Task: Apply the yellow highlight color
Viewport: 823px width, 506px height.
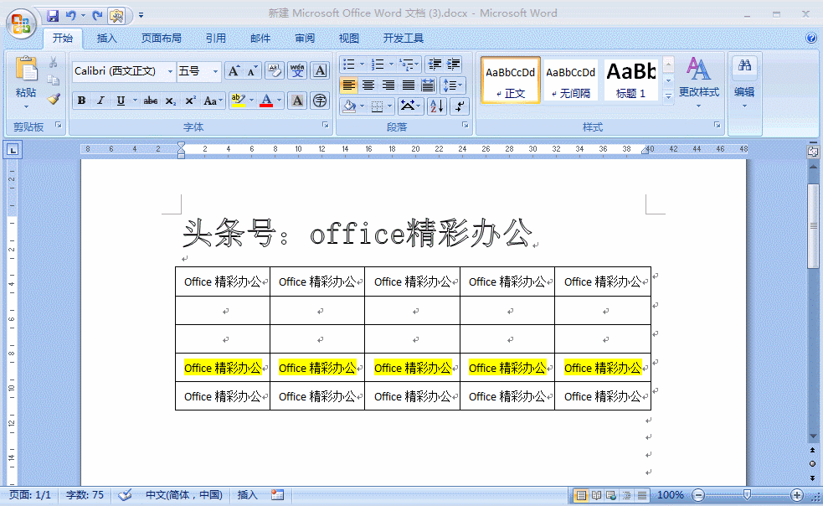Action: 239,101
